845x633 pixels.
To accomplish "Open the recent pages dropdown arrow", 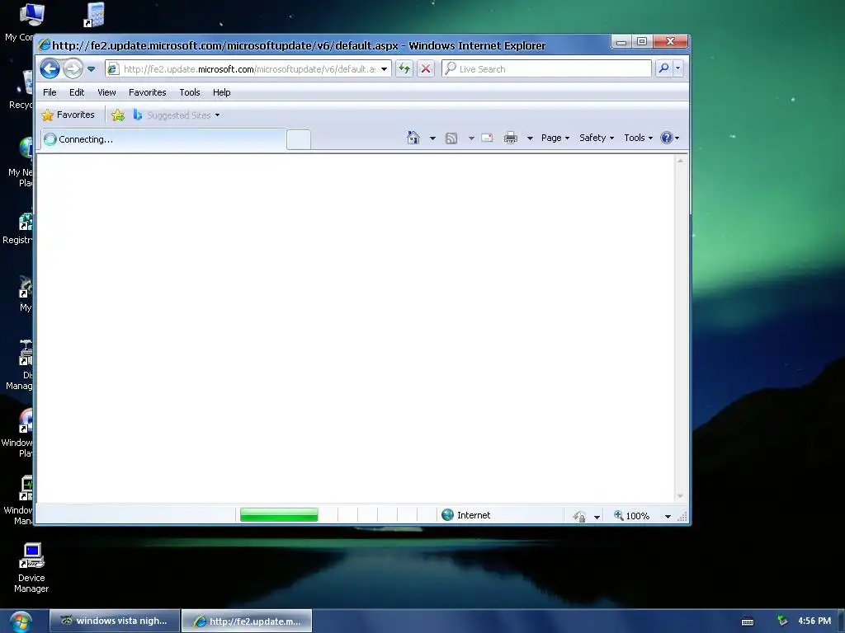I will point(91,69).
